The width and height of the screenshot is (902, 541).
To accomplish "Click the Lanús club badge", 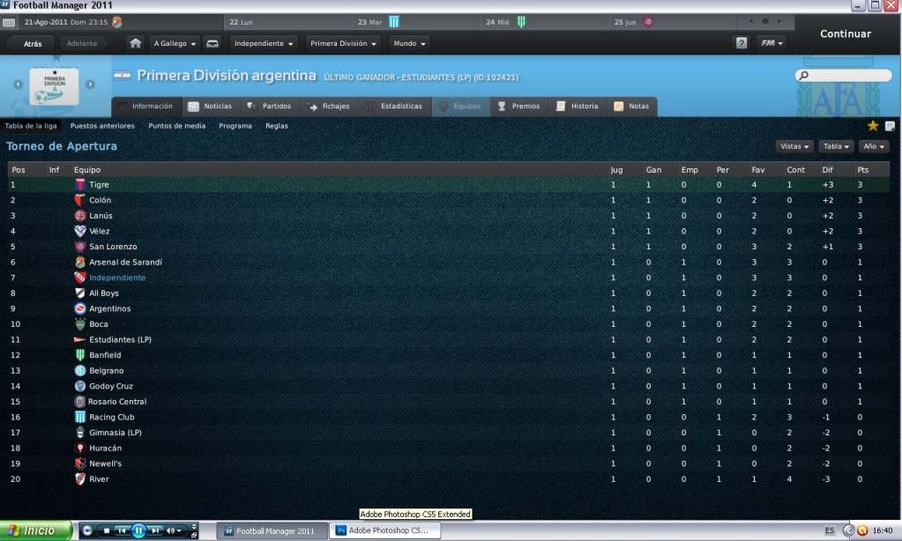I will point(80,216).
